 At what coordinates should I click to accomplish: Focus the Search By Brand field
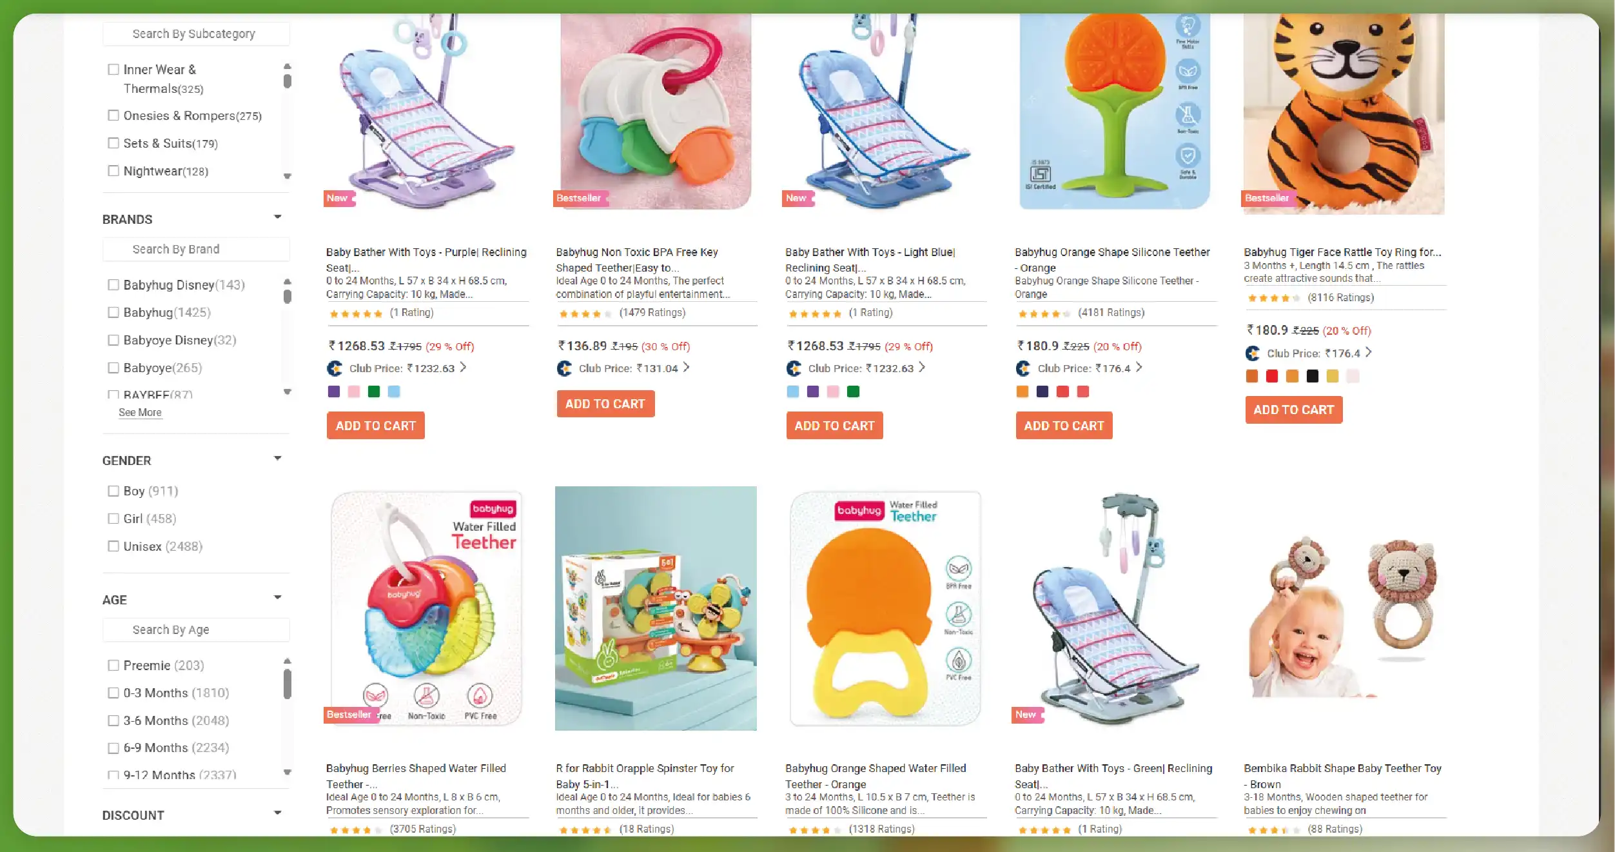point(196,250)
